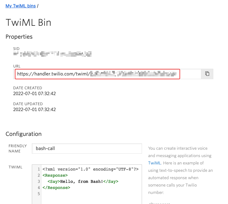Place cursor on TwiML line with Say tag
The image size is (228, 204).
(x=83, y=182)
